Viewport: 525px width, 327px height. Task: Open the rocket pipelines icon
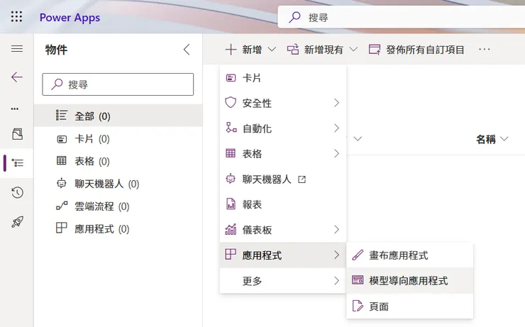18,221
